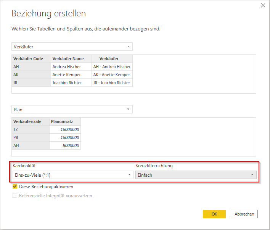Confirm with the OK button
The height and width of the screenshot is (230, 270).
(214, 214)
